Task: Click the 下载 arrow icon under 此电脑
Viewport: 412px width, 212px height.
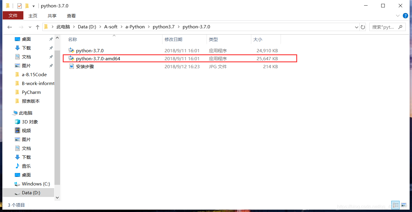Action: tap(17, 157)
